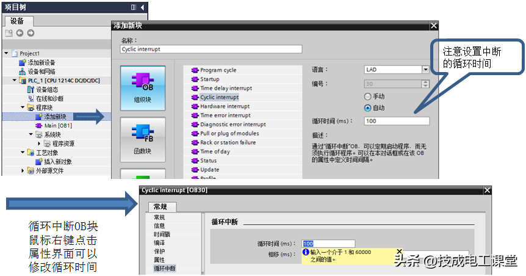This screenshot has width=526, height=276.
Task: Select 手动 manual numbering radio button
Action: [x=367, y=96]
